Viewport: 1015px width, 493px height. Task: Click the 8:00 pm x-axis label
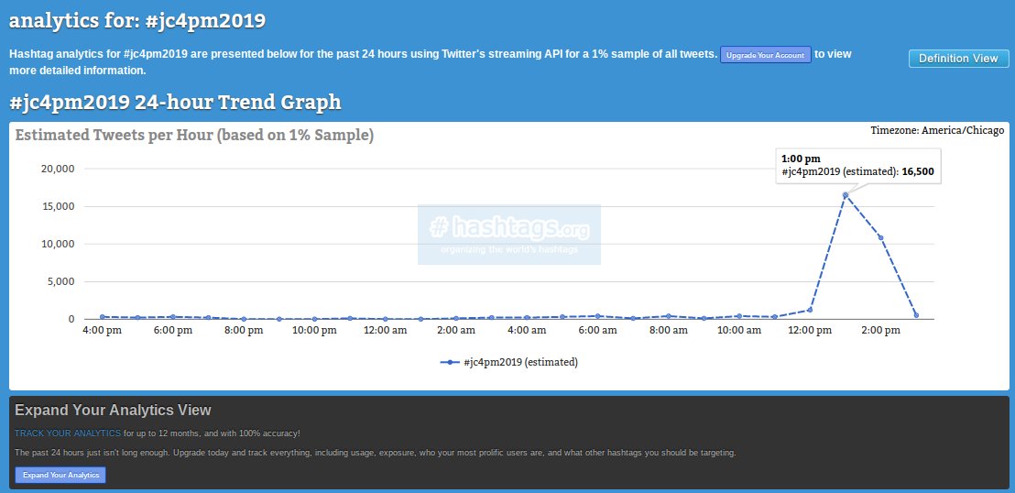(x=244, y=331)
